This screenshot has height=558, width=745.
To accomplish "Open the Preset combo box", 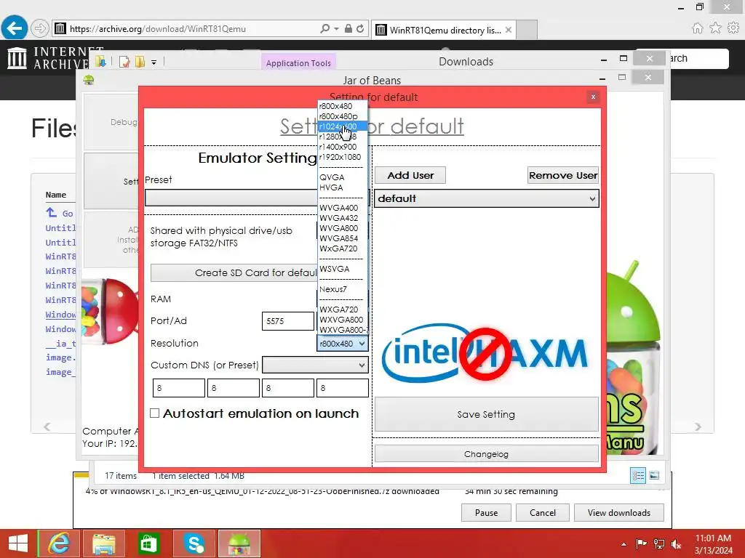I will point(231,198).
